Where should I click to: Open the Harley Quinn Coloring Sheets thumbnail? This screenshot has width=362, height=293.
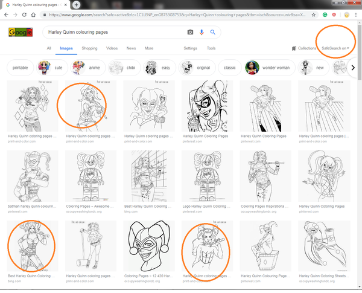(324, 246)
